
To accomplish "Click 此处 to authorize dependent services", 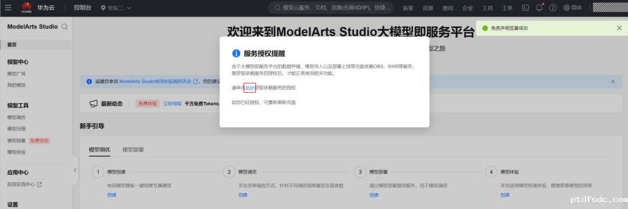I will coord(249,88).
